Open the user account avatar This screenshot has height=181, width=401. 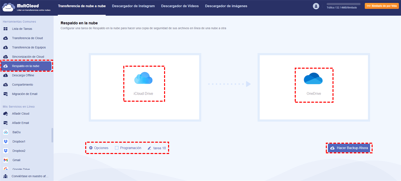(x=316, y=6)
